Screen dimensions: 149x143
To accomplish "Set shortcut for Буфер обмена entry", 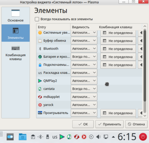I will tap(118, 41).
